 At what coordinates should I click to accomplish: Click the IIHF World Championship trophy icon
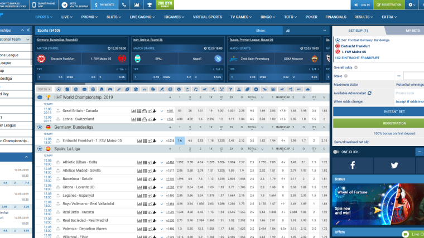tap(48, 97)
